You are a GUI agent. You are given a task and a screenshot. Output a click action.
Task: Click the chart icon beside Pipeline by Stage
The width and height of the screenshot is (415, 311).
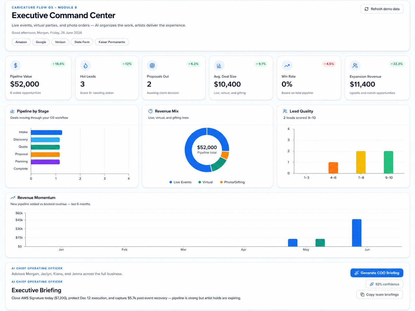[x=12, y=111]
